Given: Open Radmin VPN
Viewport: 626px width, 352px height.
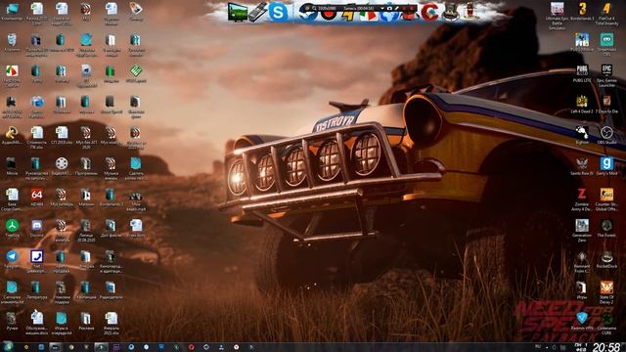Looking at the screenshot, I should pos(582,321).
